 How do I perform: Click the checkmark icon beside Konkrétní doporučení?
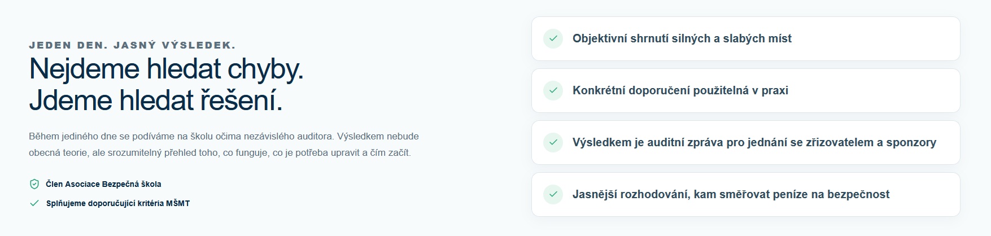click(553, 90)
